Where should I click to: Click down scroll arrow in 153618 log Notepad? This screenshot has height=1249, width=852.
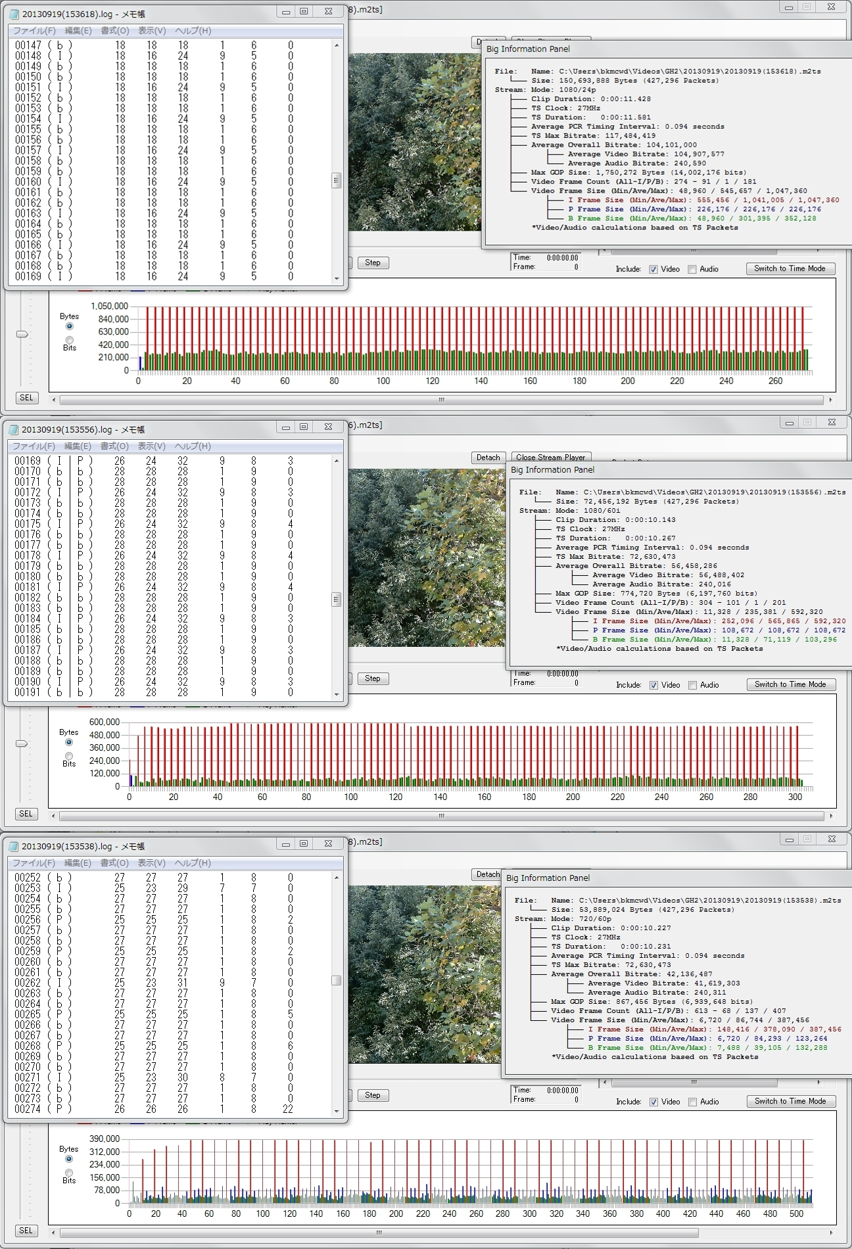coord(337,279)
